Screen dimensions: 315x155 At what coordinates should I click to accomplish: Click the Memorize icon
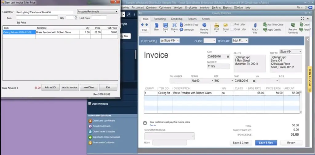point(186,30)
